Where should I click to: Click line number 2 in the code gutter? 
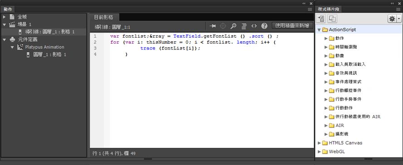point(95,42)
